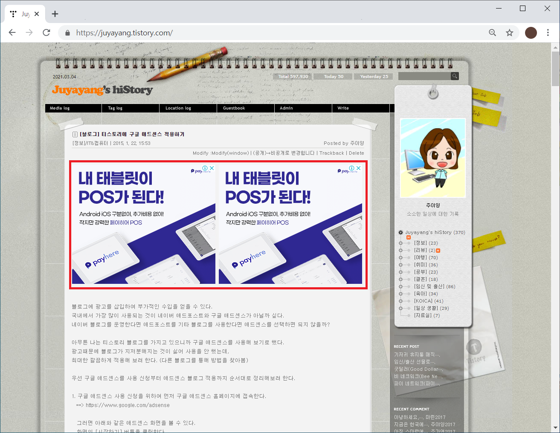560x433 pixels.
Task: Go back to the previous page
Action: tap(12, 33)
